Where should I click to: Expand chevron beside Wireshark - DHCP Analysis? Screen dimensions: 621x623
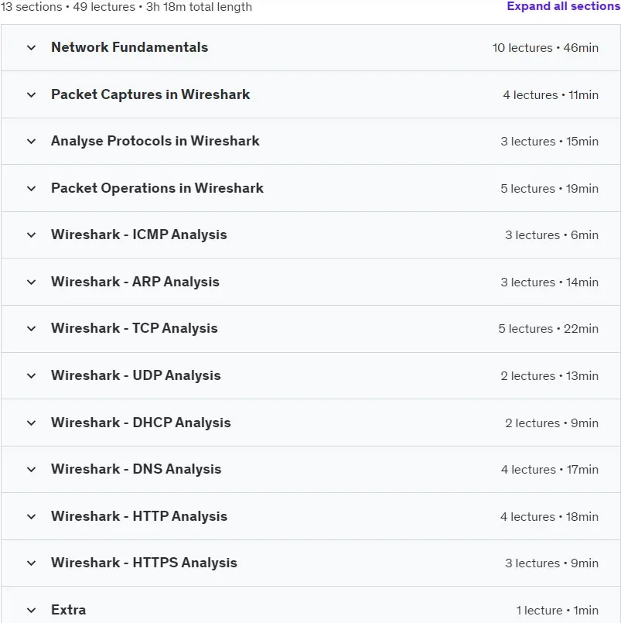(32, 423)
